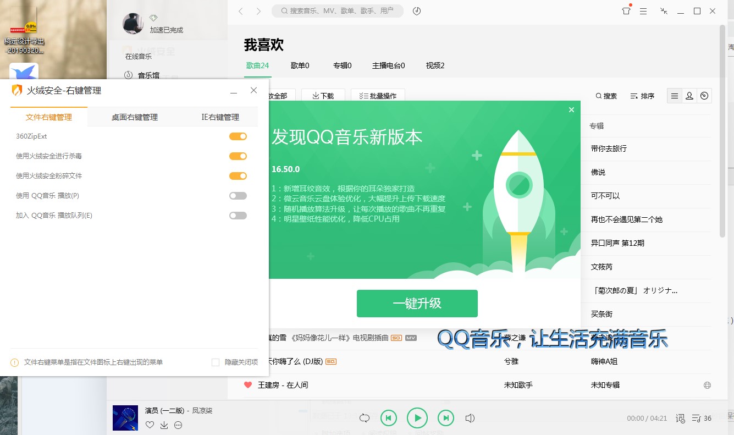734x435 pixels.
Task: Check the 隐藏关闭项 checkbox
Action: pyautogui.click(x=216, y=362)
